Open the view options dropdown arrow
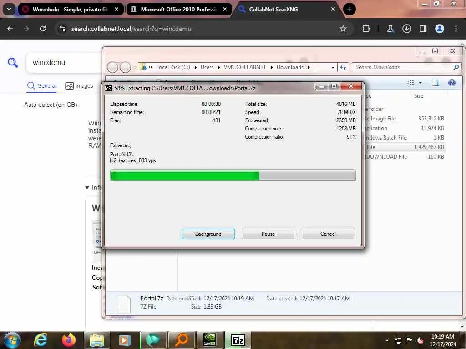The image size is (466, 349). click(x=420, y=83)
